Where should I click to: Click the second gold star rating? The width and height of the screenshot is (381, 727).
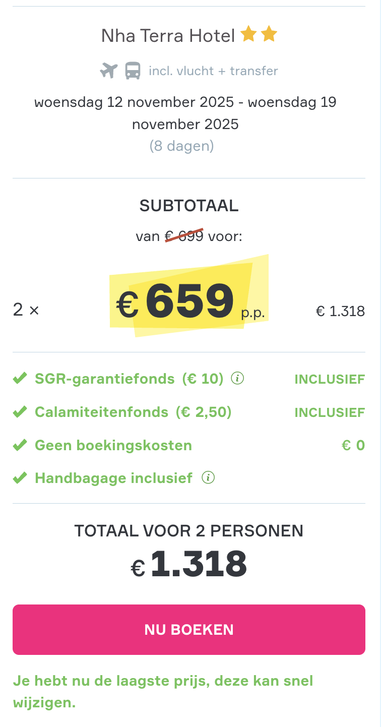(x=269, y=35)
